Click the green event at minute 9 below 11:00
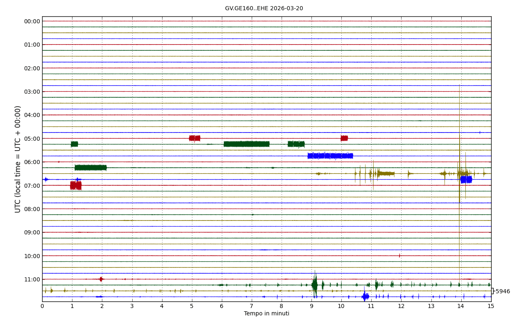The width and height of the screenshot is (528, 335). point(314,285)
